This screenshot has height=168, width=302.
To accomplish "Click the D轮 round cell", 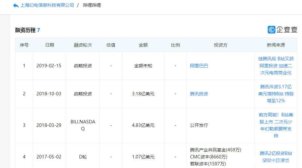I will pyautogui.click(x=83, y=157).
